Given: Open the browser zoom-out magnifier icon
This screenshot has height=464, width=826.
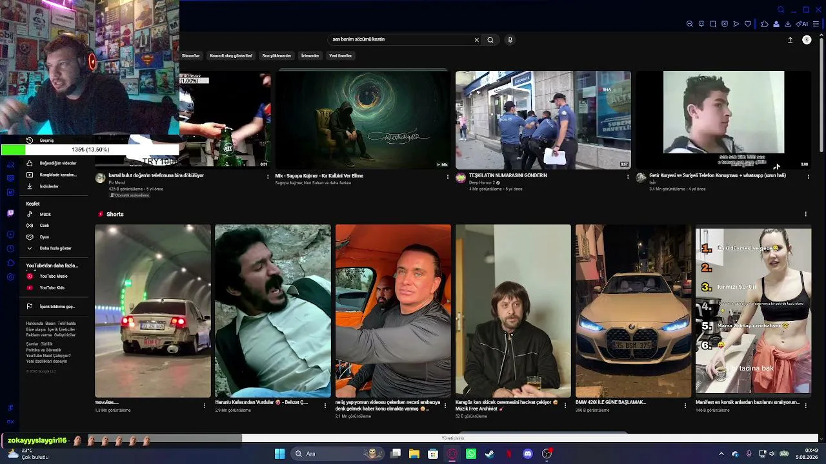Looking at the screenshot, I should click(690, 24).
